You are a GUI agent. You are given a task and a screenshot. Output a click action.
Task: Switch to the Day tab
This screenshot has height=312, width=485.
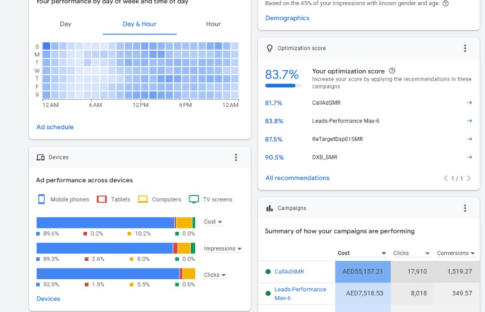coord(66,24)
